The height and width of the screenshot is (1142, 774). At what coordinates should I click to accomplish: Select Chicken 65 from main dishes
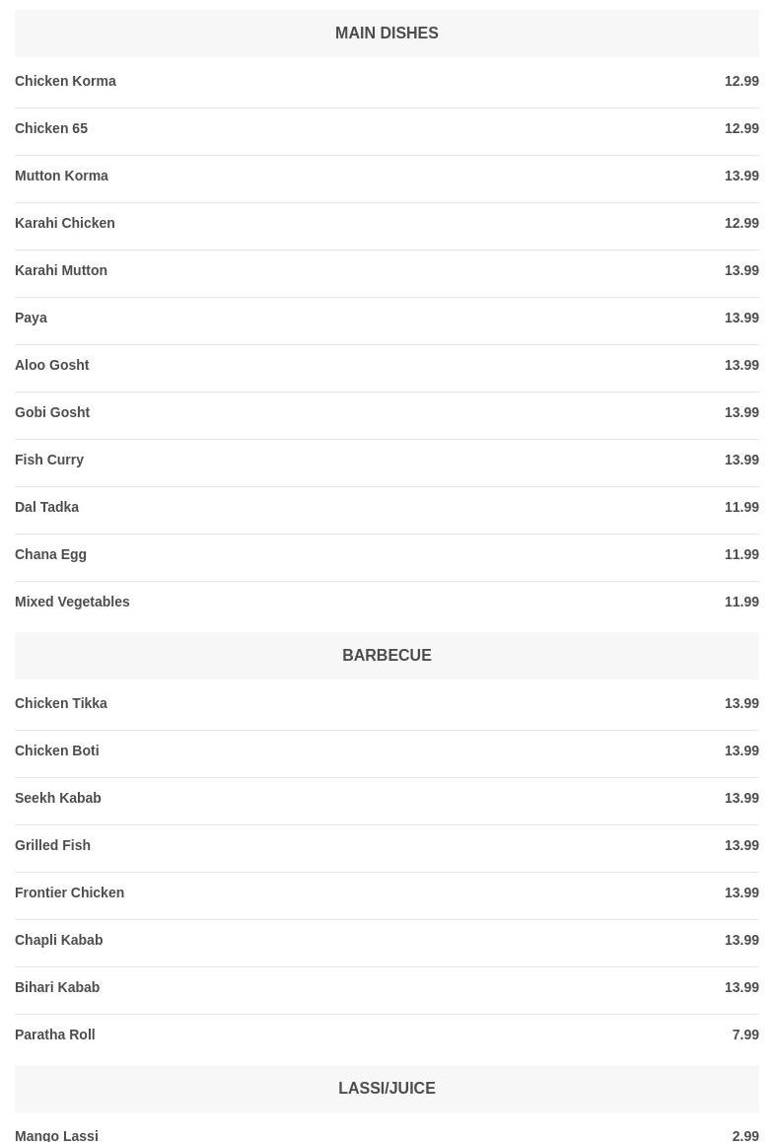[x=51, y=128]
